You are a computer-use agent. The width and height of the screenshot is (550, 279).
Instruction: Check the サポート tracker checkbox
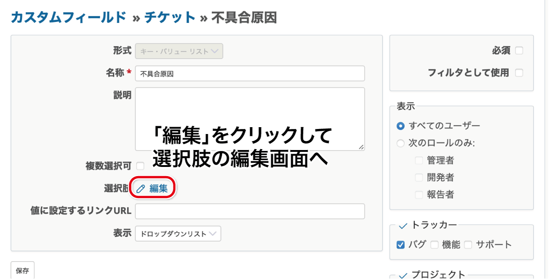point(468,245)
